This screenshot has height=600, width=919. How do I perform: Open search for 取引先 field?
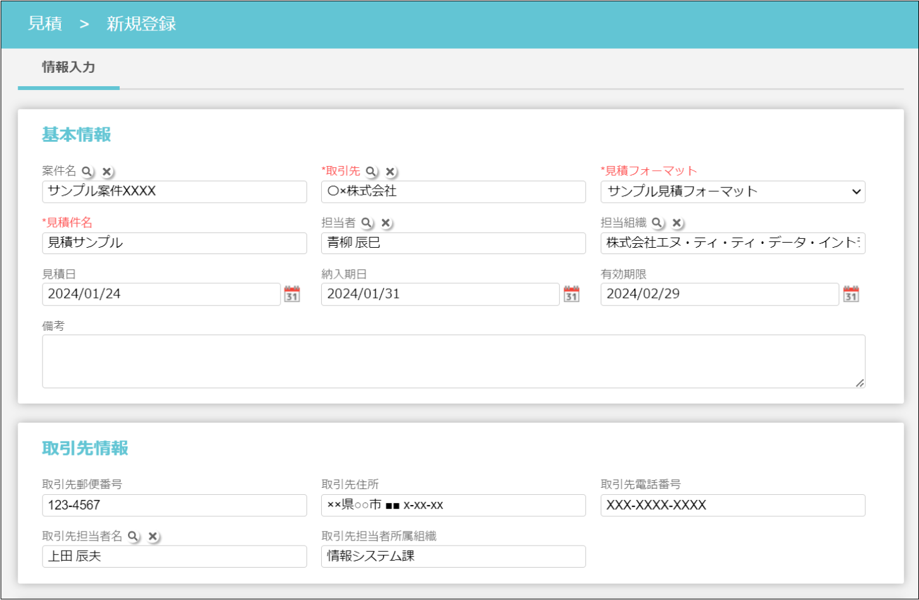(371, 172)
